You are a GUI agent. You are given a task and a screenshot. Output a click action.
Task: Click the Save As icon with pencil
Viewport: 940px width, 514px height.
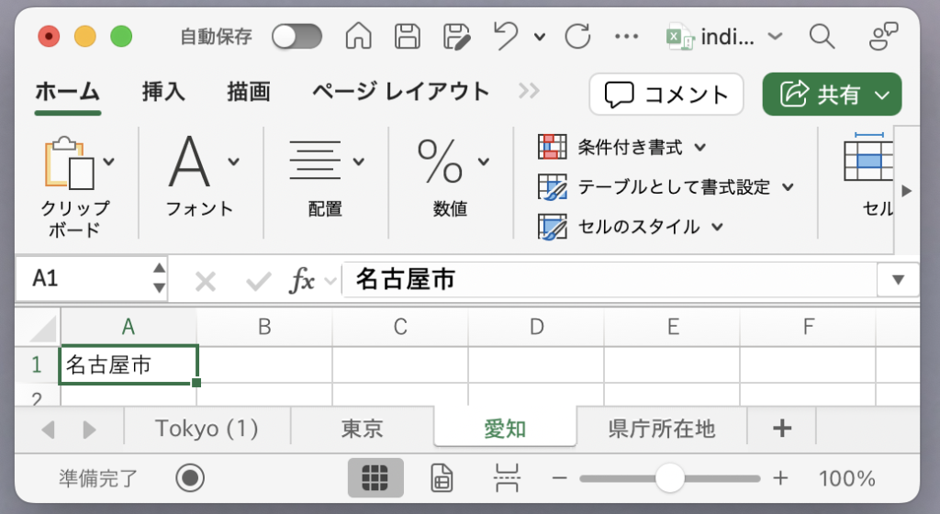tap(457, 37)
